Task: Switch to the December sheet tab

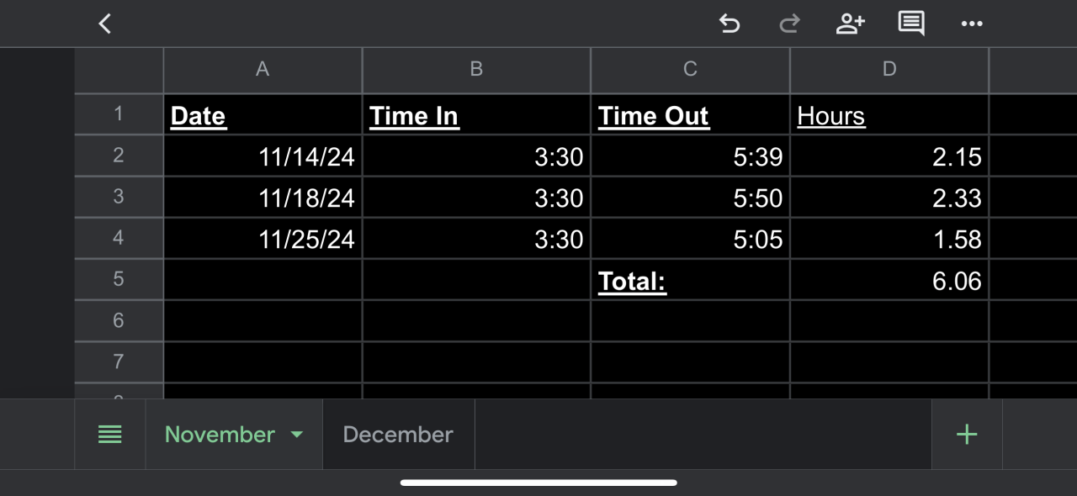Action: 398,435
